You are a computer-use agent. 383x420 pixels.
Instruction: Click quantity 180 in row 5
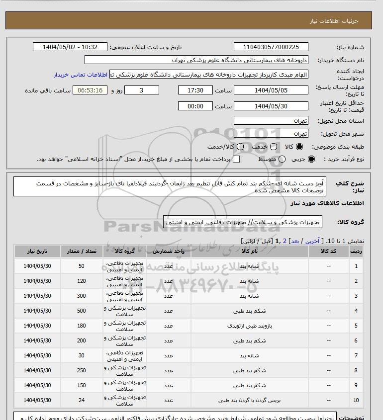(x=82, y=326)
